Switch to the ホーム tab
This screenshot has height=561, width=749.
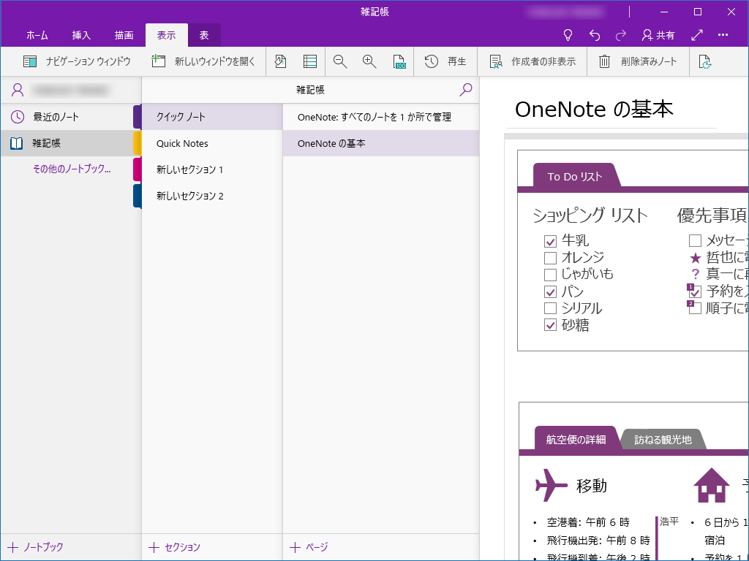tap(37, 35)
